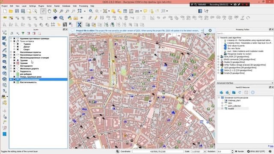This screenshot has width=274, height=154.
Task: Click the refresh icon in NextGIS Resources panel
Action: pyautogui.click(x=240, y=92)
